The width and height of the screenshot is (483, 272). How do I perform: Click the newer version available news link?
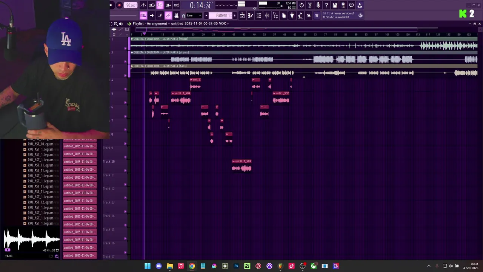[338, 15]
